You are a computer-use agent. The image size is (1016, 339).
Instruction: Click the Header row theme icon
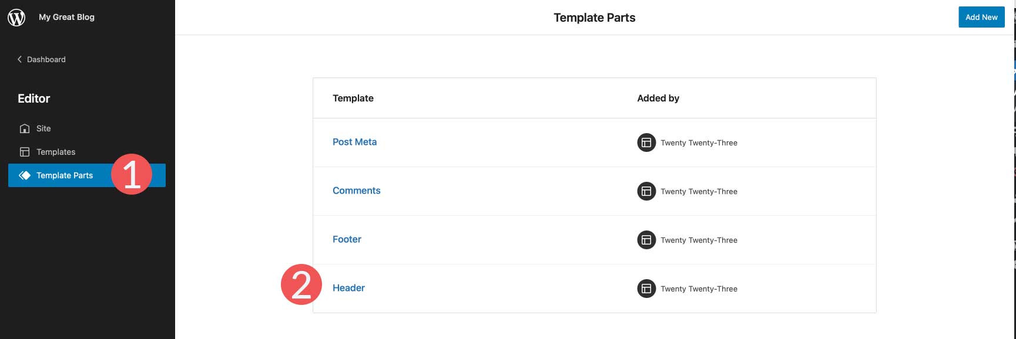[646, 289]
